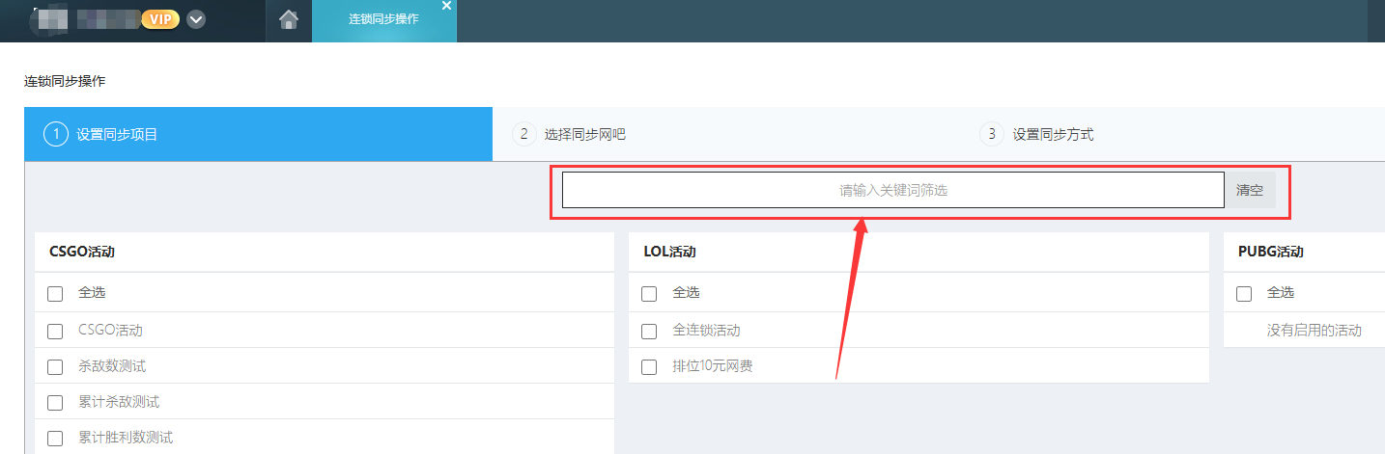Image resolution: width=1385 pixels, height=454 pixels.
Task: Click the 排位10元网费 label text
Action: (x=713, y=366)
